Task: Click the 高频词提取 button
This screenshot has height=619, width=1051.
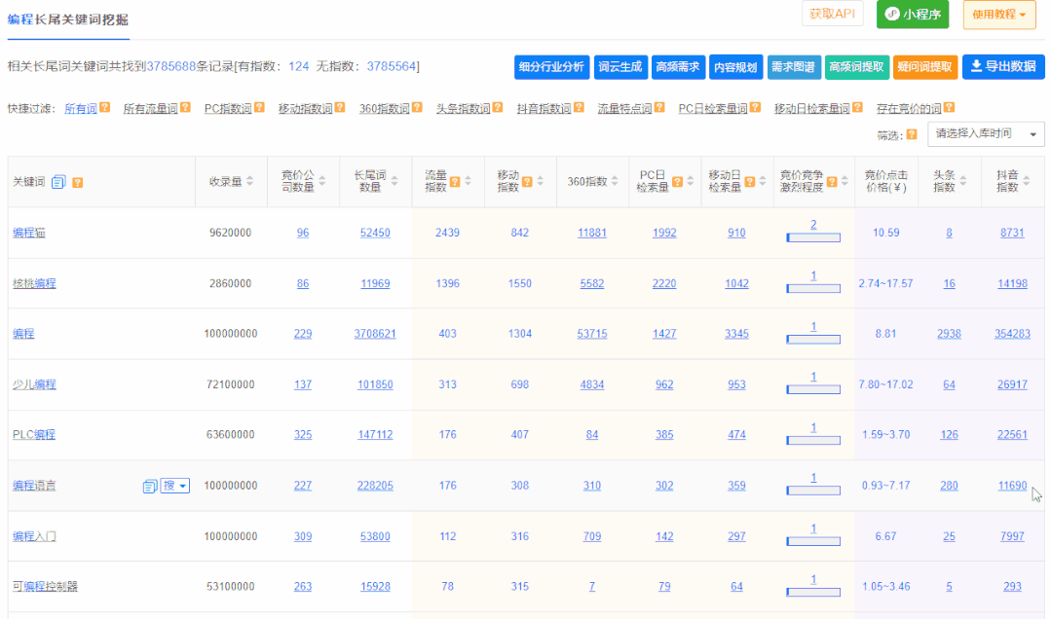Action: [x=856, y=67]
